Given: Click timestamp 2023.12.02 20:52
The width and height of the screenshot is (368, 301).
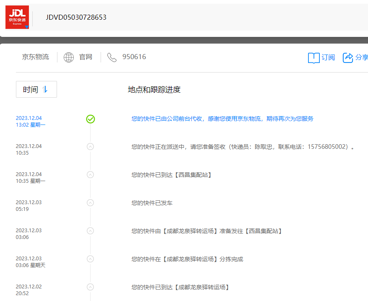Looking at the screenshot, I should click(x=29, y=290).
